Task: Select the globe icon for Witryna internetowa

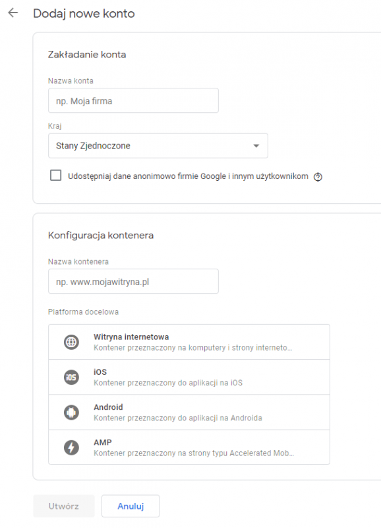Action: point(71,342)
